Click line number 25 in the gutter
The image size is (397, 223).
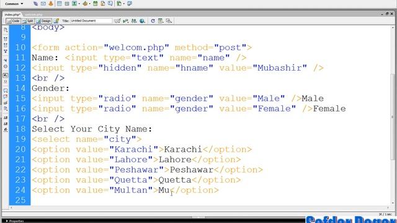pyautogui.click(x=20, y=200)
